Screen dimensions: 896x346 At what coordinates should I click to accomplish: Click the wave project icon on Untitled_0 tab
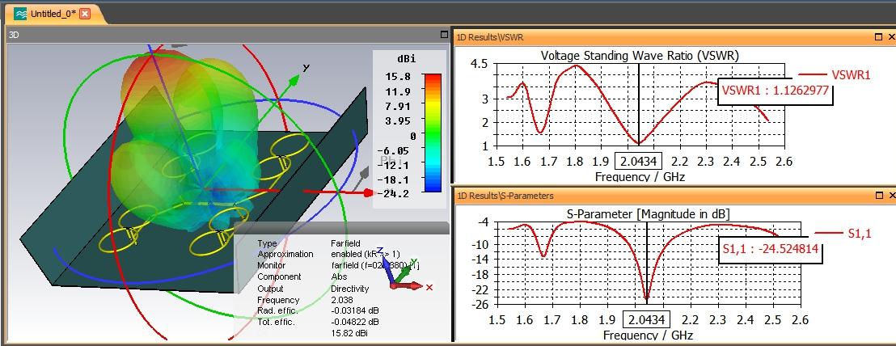[x=19, y=15]
